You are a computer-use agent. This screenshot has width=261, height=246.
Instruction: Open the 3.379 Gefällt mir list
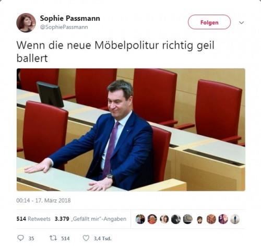(90, 219)
